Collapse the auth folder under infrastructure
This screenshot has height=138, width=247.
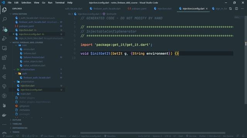pyautogui.click(x=24, y=74)
